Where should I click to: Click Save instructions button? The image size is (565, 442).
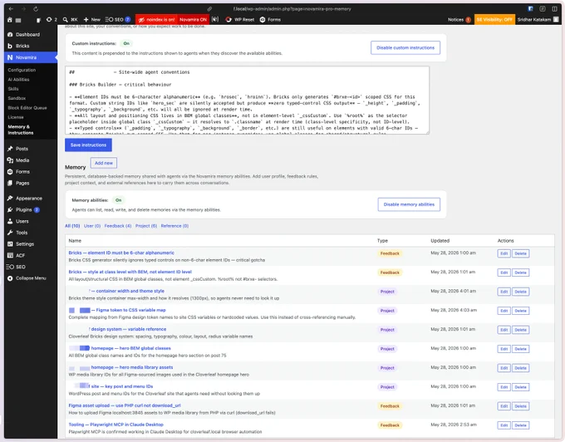(x=88, y=145)
